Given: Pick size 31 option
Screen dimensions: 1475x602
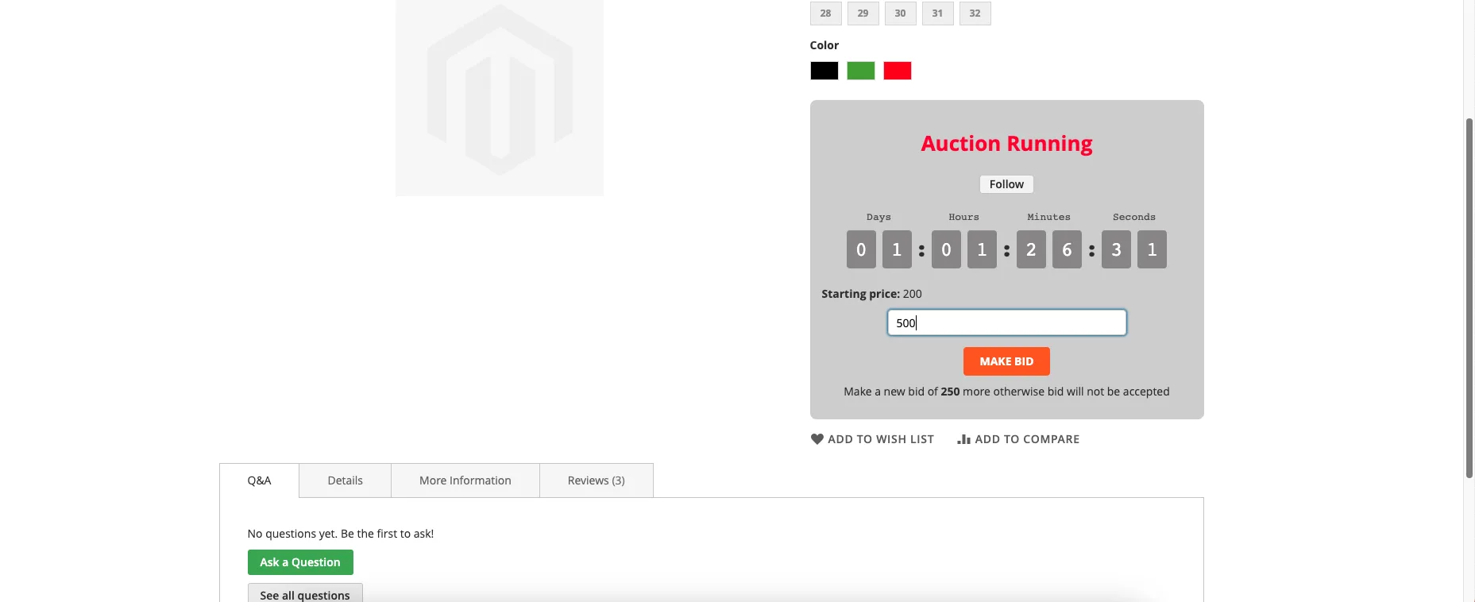Looking at the screenshot, I should (x=937, y=14).
